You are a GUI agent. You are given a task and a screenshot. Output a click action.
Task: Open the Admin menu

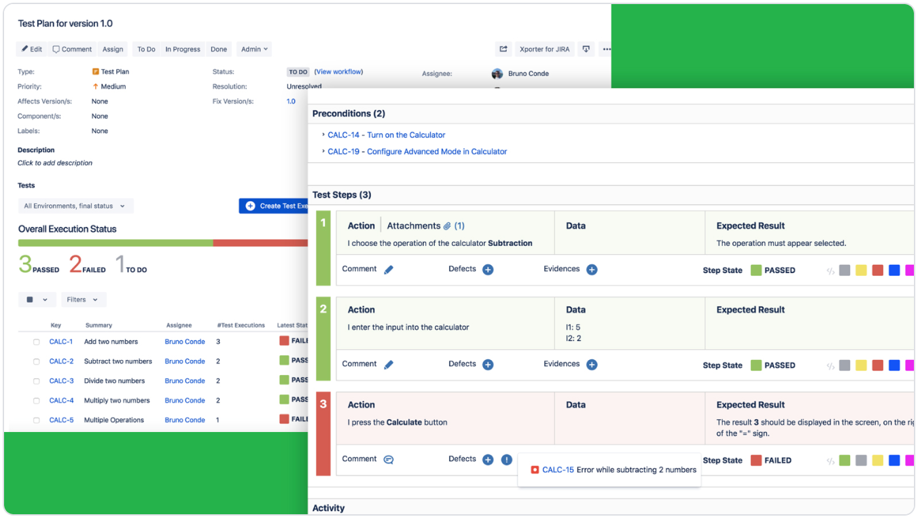click(x=253, y=48)
